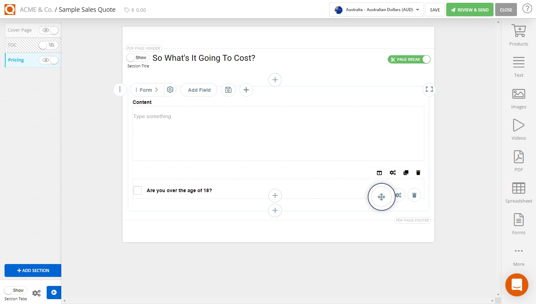Open the currency dropdown
The height and width of the screenshot is (304, 536).
click(x=376, y=10)
